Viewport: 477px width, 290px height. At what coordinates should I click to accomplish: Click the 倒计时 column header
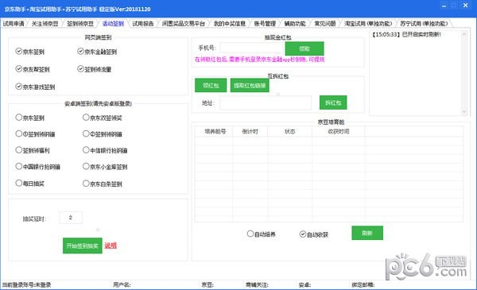click(x=250, y=132)
